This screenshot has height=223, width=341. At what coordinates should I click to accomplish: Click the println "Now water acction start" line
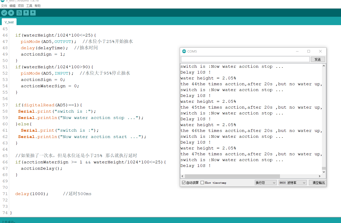[82, 137]
